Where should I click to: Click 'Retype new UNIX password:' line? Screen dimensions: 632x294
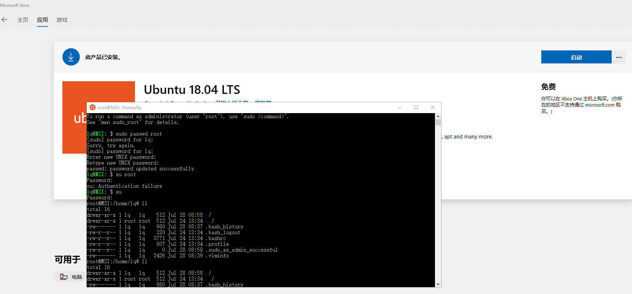pyautogui.click(x=123, y=163)
